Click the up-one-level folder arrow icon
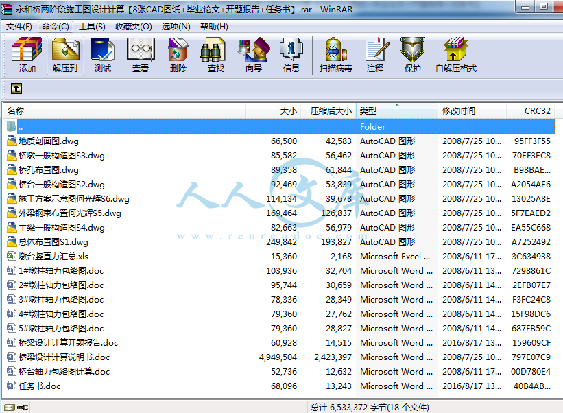This screenshot has width=563, height=413. coord(16,88)
